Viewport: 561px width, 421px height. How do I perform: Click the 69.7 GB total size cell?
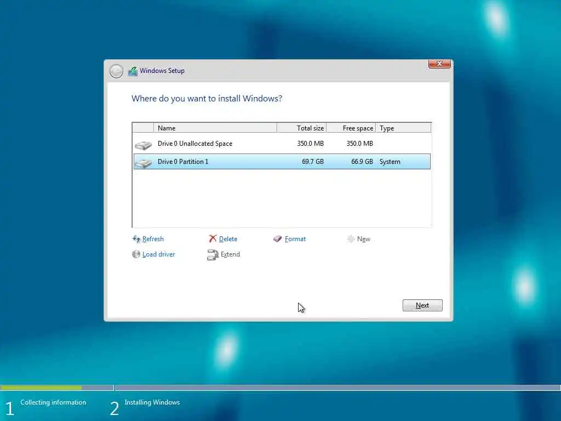click(313, 162)
